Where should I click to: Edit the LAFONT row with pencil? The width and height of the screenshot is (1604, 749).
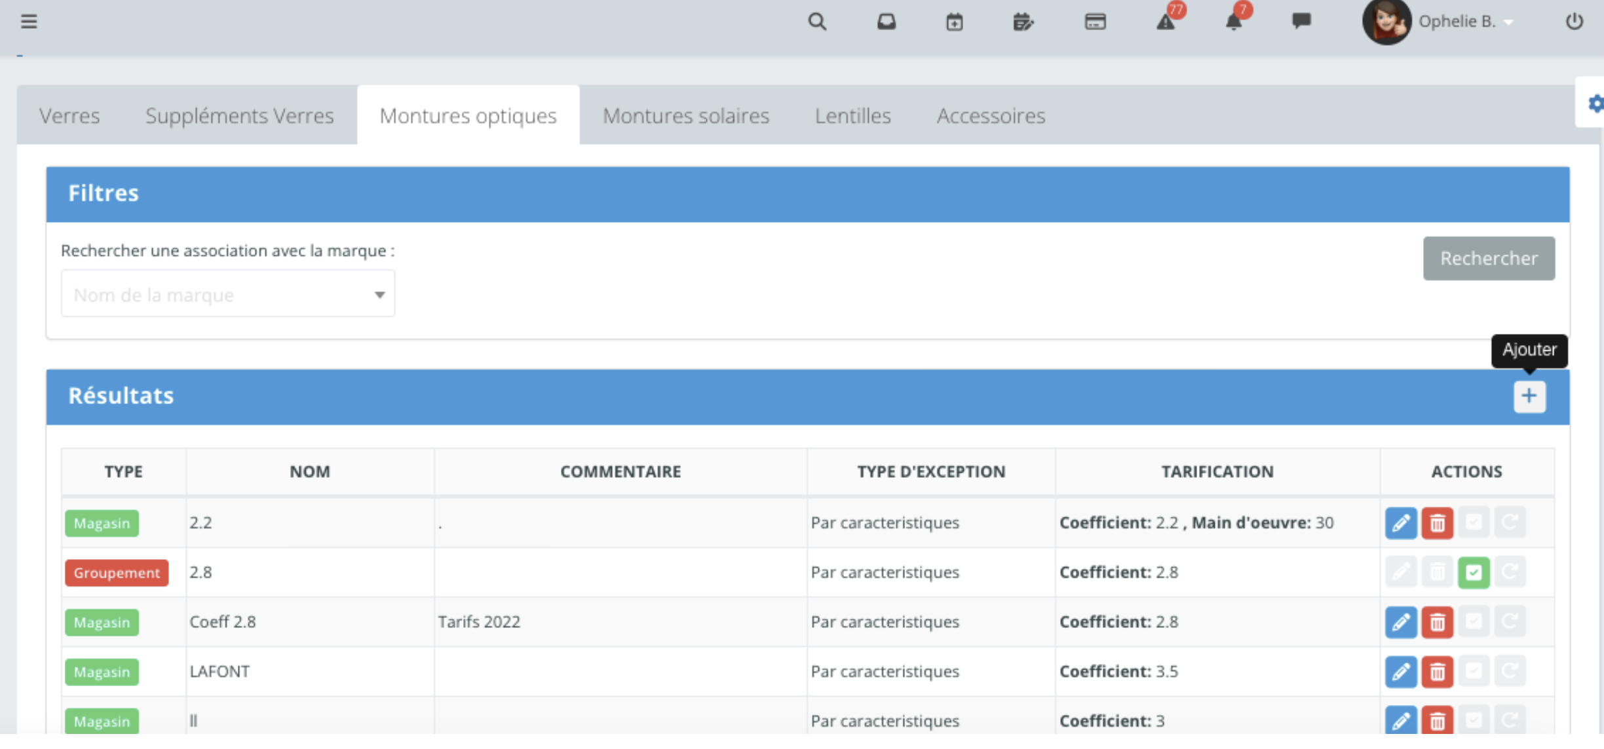(x=1401, y=672)
